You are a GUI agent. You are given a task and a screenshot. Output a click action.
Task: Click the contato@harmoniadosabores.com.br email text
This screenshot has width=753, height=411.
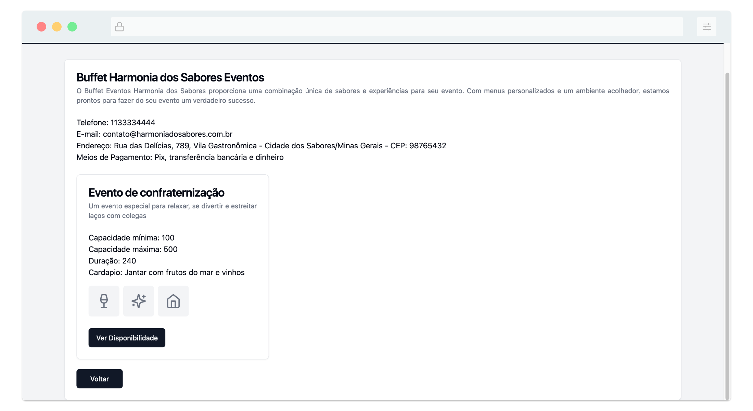coord(167,134)
